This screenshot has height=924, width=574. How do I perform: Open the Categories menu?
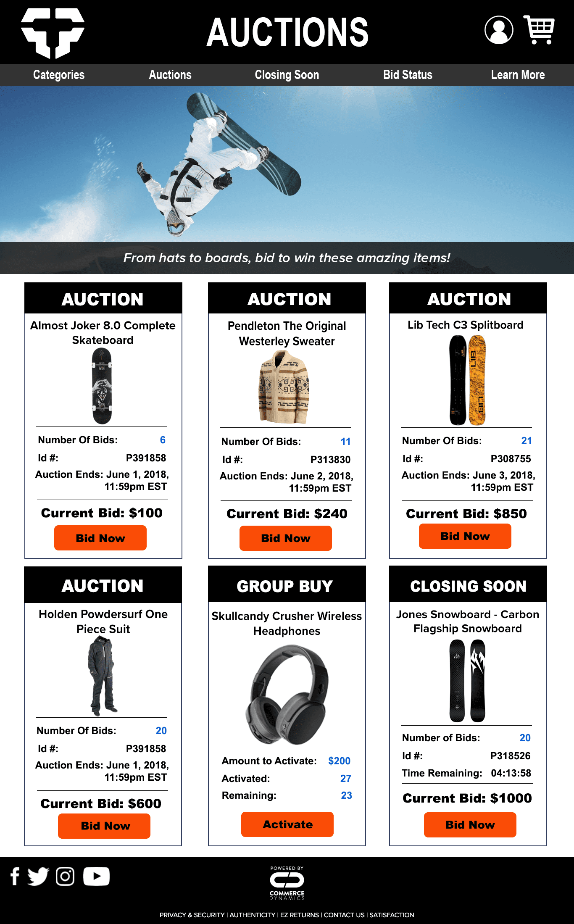coord(59,75)
